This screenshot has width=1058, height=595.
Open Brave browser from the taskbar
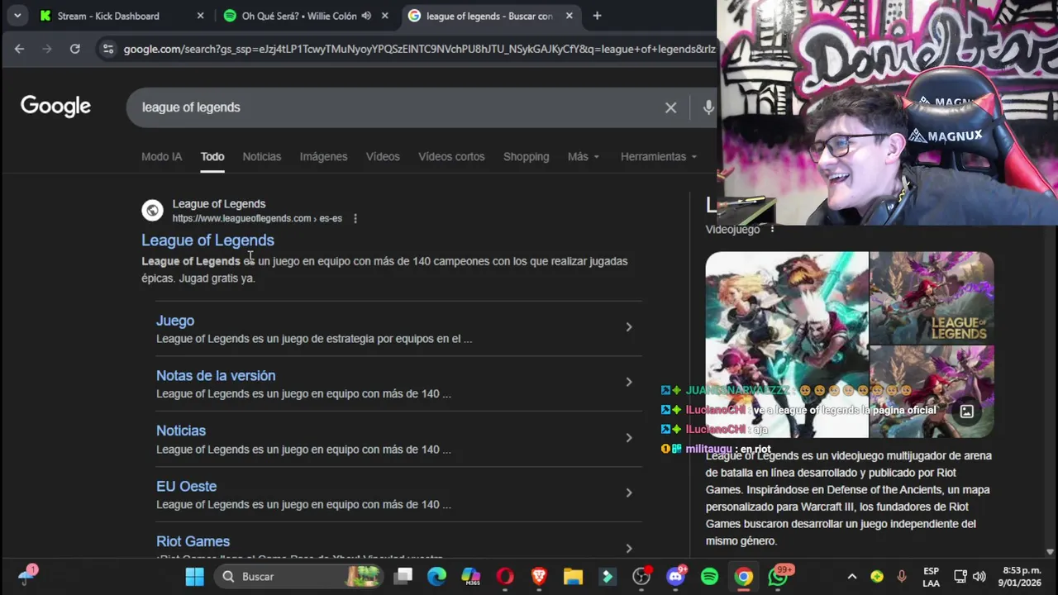pyautogui.click(x=539, y=576)
